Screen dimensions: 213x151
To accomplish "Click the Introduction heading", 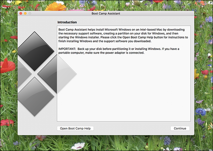I will (67, 22).
